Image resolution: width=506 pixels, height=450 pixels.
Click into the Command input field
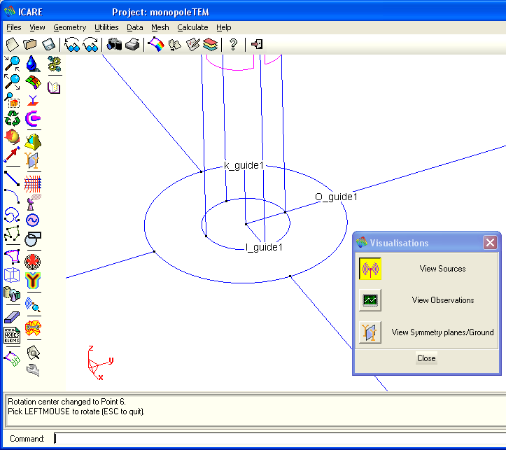[280, 439]
